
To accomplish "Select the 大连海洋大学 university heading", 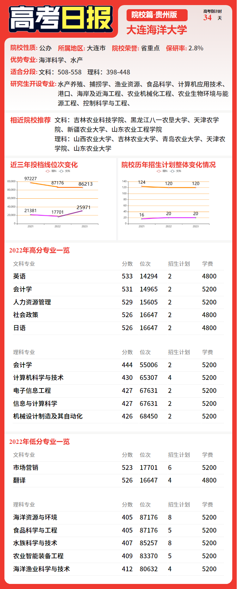I will coord(157,30).
